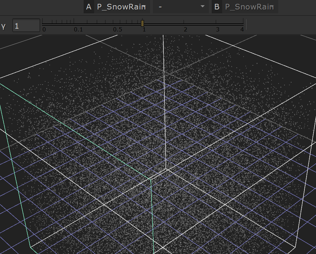Screen dimensions: 316x254
Task: Open the A/B wipe mode dropdown
Action: 181,7
